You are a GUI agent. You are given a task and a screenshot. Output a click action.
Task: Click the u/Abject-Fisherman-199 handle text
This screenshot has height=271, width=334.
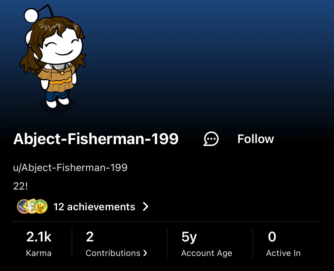(70, 168)
